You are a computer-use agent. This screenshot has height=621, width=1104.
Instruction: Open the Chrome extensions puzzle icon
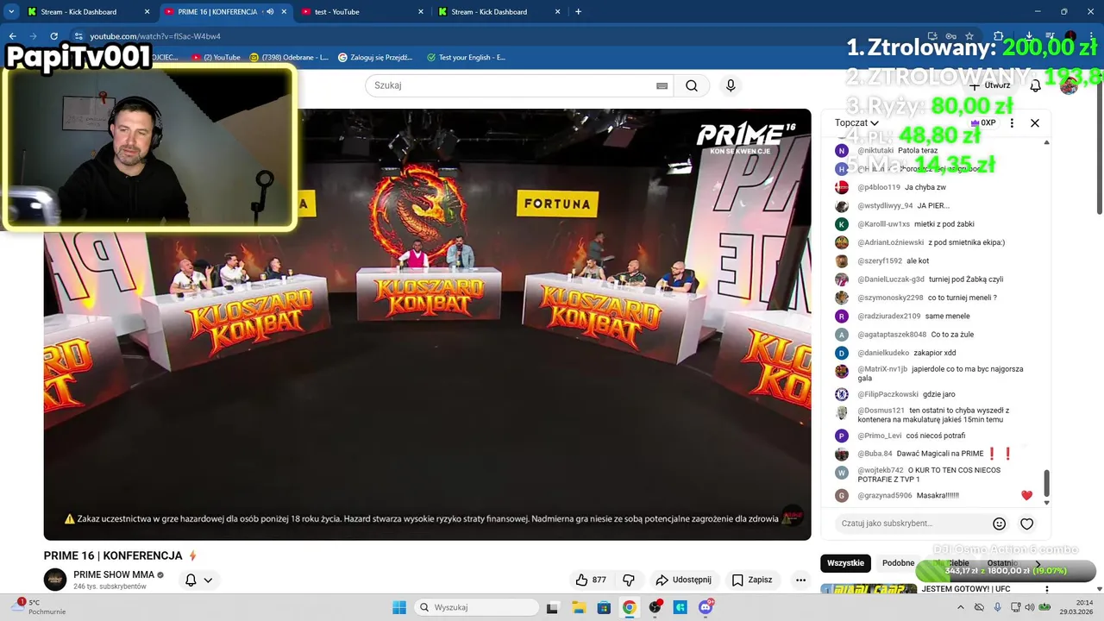coord(998,36)
